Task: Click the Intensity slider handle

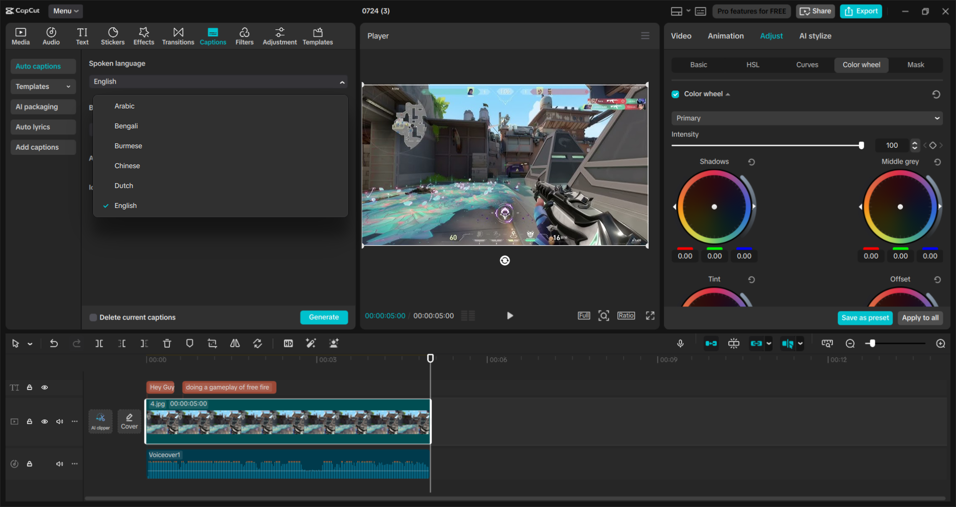Action: pyautogui.click(x=861, y=145)
